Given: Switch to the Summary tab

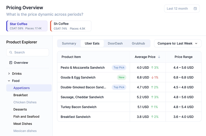Looking at the screenshot, I should (x=69, y=43).
